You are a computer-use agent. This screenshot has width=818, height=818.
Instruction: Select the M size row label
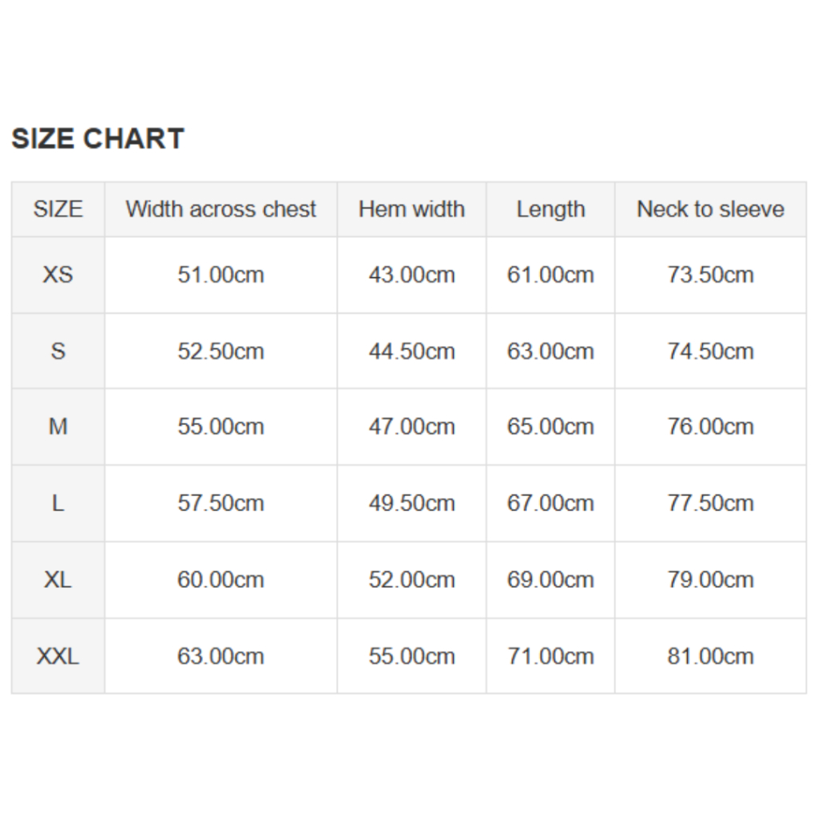click(58, 427)
